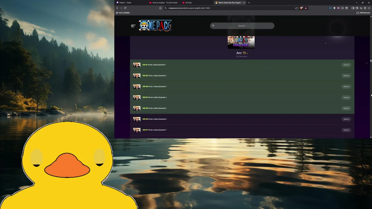Watch Enies Lobby Episode 4
372x209 pixels.
pos(346,97)
